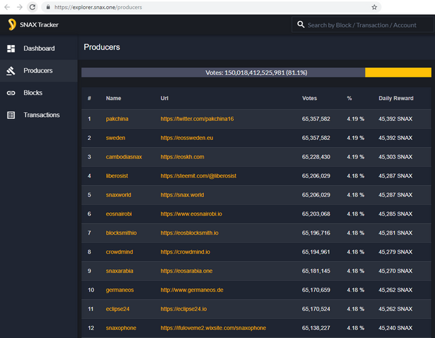Click the Votes column header
This screenshot has width=435, height=338.
309,98
